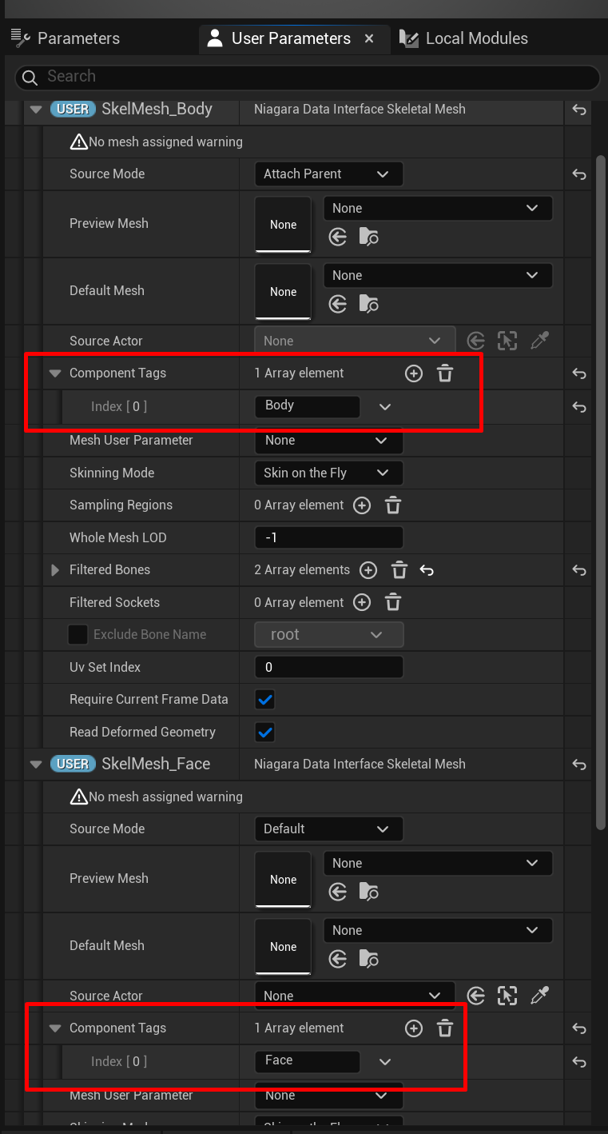608x1134 pixels.
Task: Uncheck Read Deformed Geometry
Action: click(x=264, y=733)
